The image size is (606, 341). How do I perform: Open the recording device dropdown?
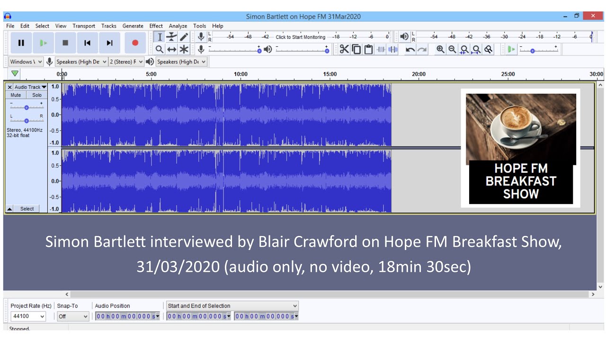pyautogui.click(x=81, y=62)
